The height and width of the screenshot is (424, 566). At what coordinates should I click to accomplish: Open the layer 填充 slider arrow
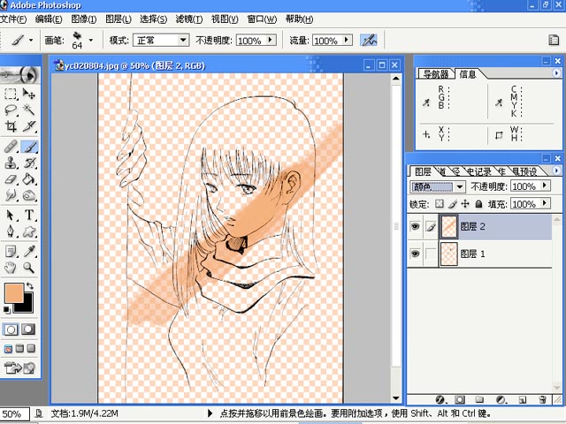point(545,203)
